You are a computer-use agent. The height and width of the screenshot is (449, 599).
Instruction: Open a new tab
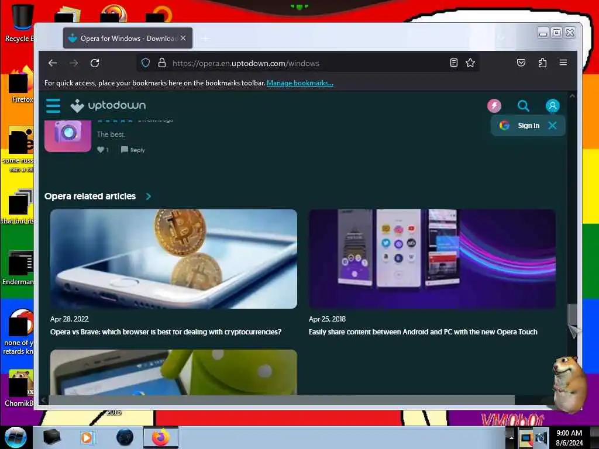point(205,38)
